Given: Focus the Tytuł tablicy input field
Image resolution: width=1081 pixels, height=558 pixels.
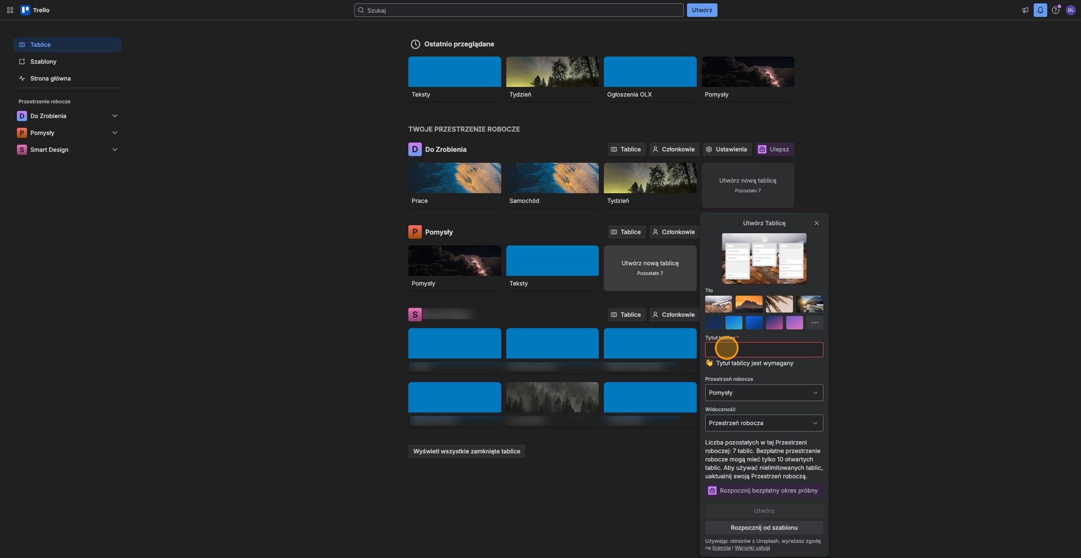Looking at the screenshot, I should (764, 350).
